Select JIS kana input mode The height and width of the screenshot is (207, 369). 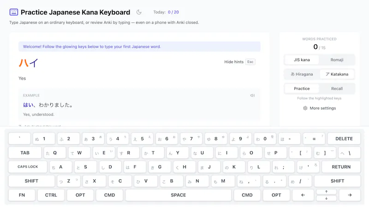[x=302, y=60]
